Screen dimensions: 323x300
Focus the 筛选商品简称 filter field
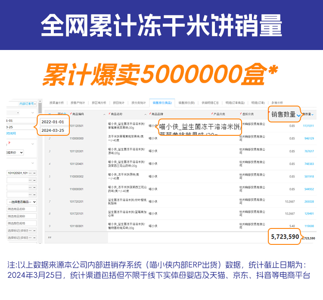(22, 216)
